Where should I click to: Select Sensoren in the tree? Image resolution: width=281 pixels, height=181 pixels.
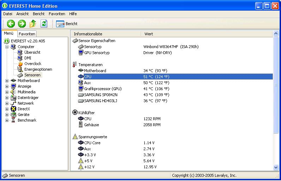[x=32, y=75]
